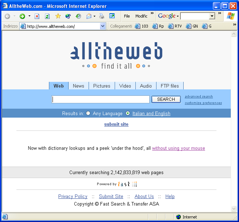Viewport: 239px width, 222px height.
Task: Expand the address bar URL dropdown
Action: click(103, 26)
